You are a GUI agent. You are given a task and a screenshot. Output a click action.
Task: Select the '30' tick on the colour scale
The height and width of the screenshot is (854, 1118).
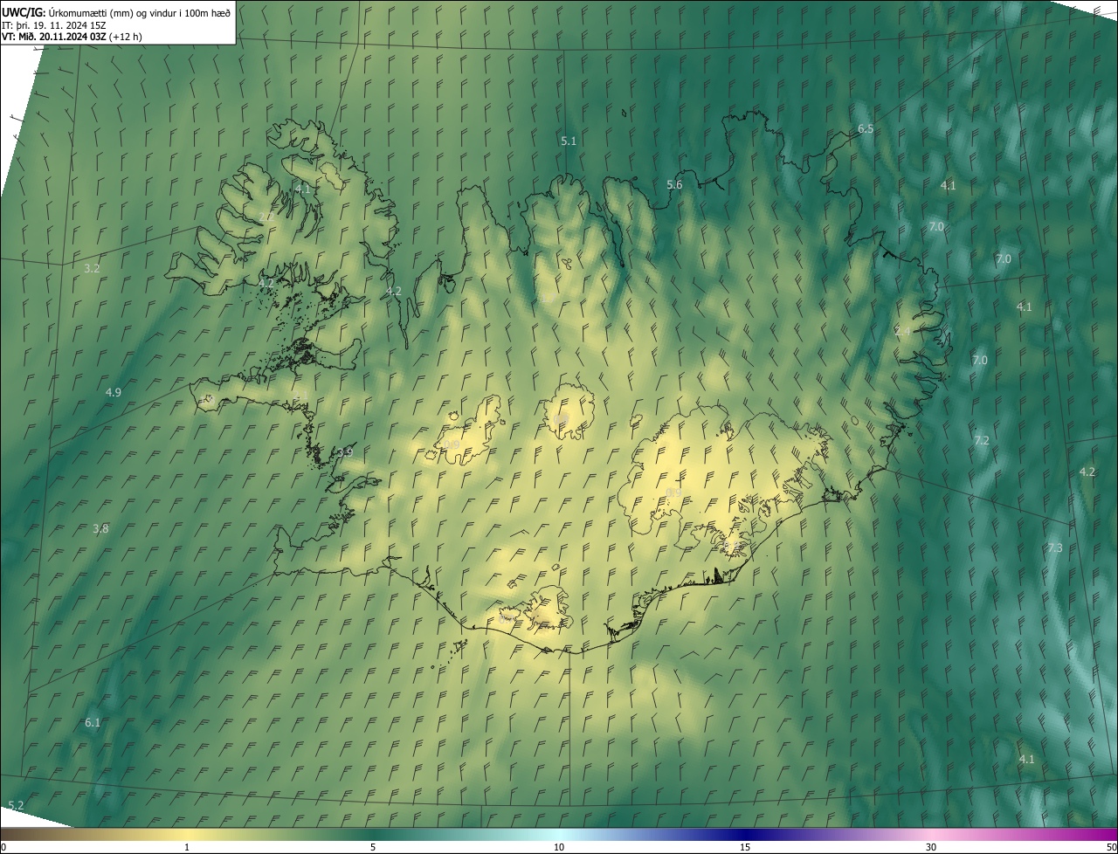(x=931, y=848)
